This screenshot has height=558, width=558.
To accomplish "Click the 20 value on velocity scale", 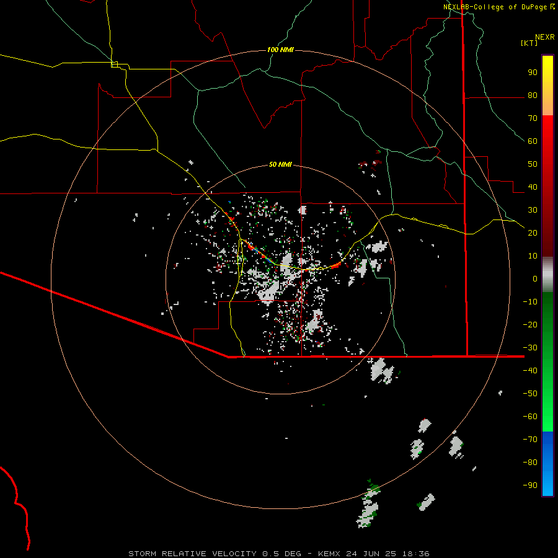I will click(x=533, y=233).
